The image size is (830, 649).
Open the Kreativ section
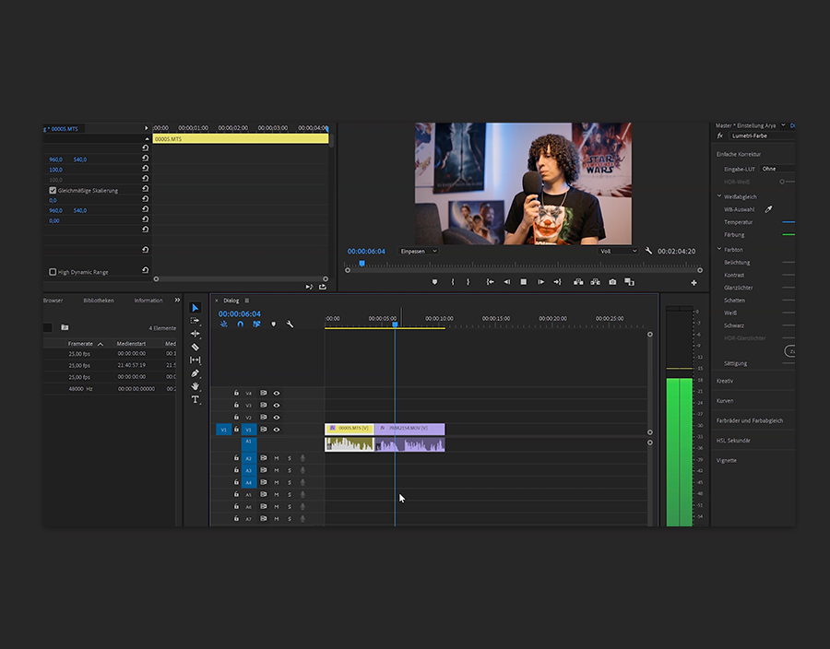(x=725, y=381)
